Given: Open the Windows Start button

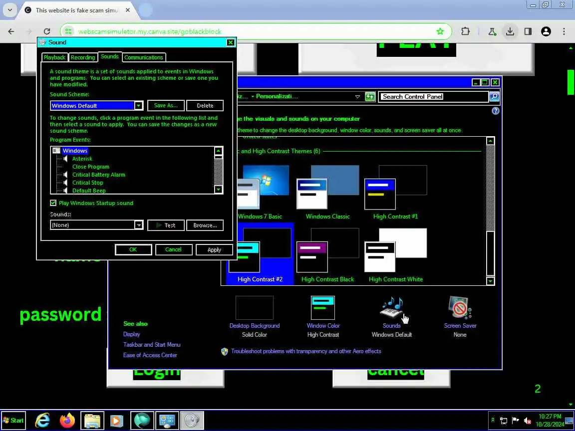Looking at the screenshot, I should (13, 421).
